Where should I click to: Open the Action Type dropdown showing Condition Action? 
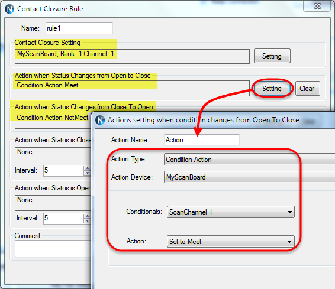(249, 160)
